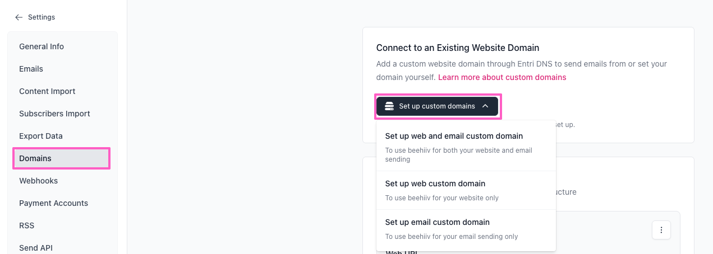Viewport: 713px width, 254px height.
Task: Navigate to Content Import
Action: point(47,91)
